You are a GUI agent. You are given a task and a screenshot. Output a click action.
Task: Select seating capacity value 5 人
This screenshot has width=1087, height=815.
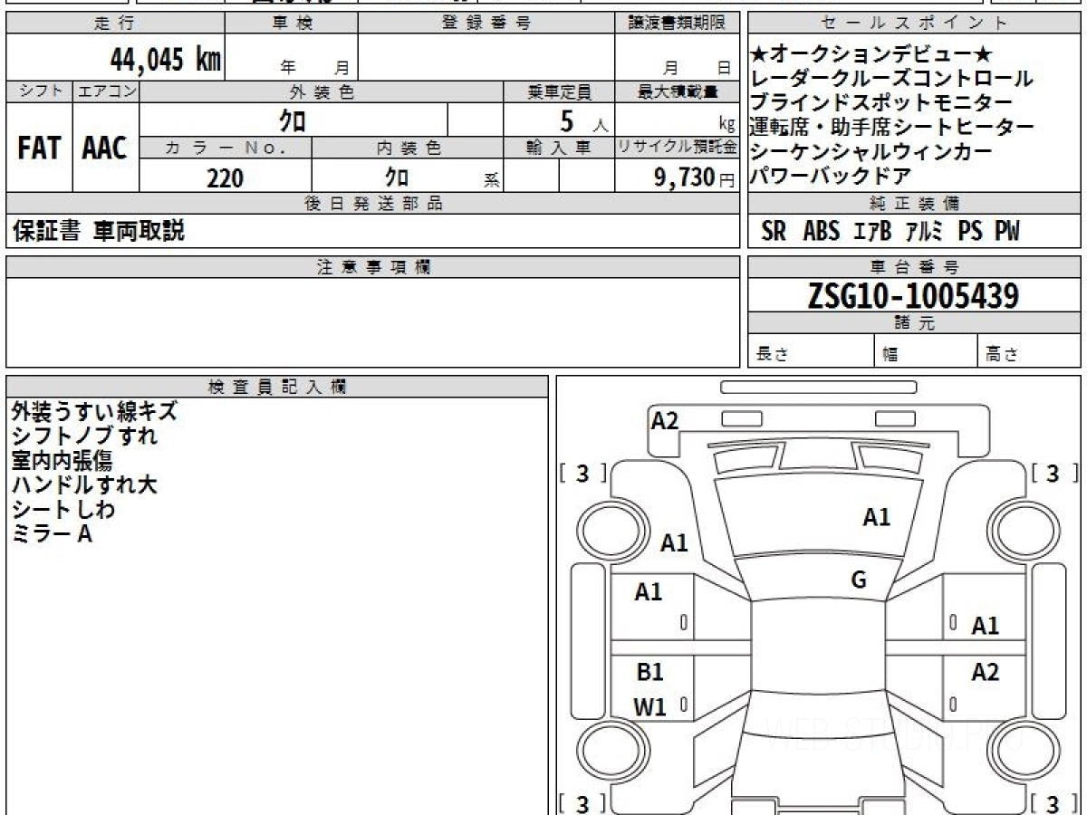(x=584, y=120)
